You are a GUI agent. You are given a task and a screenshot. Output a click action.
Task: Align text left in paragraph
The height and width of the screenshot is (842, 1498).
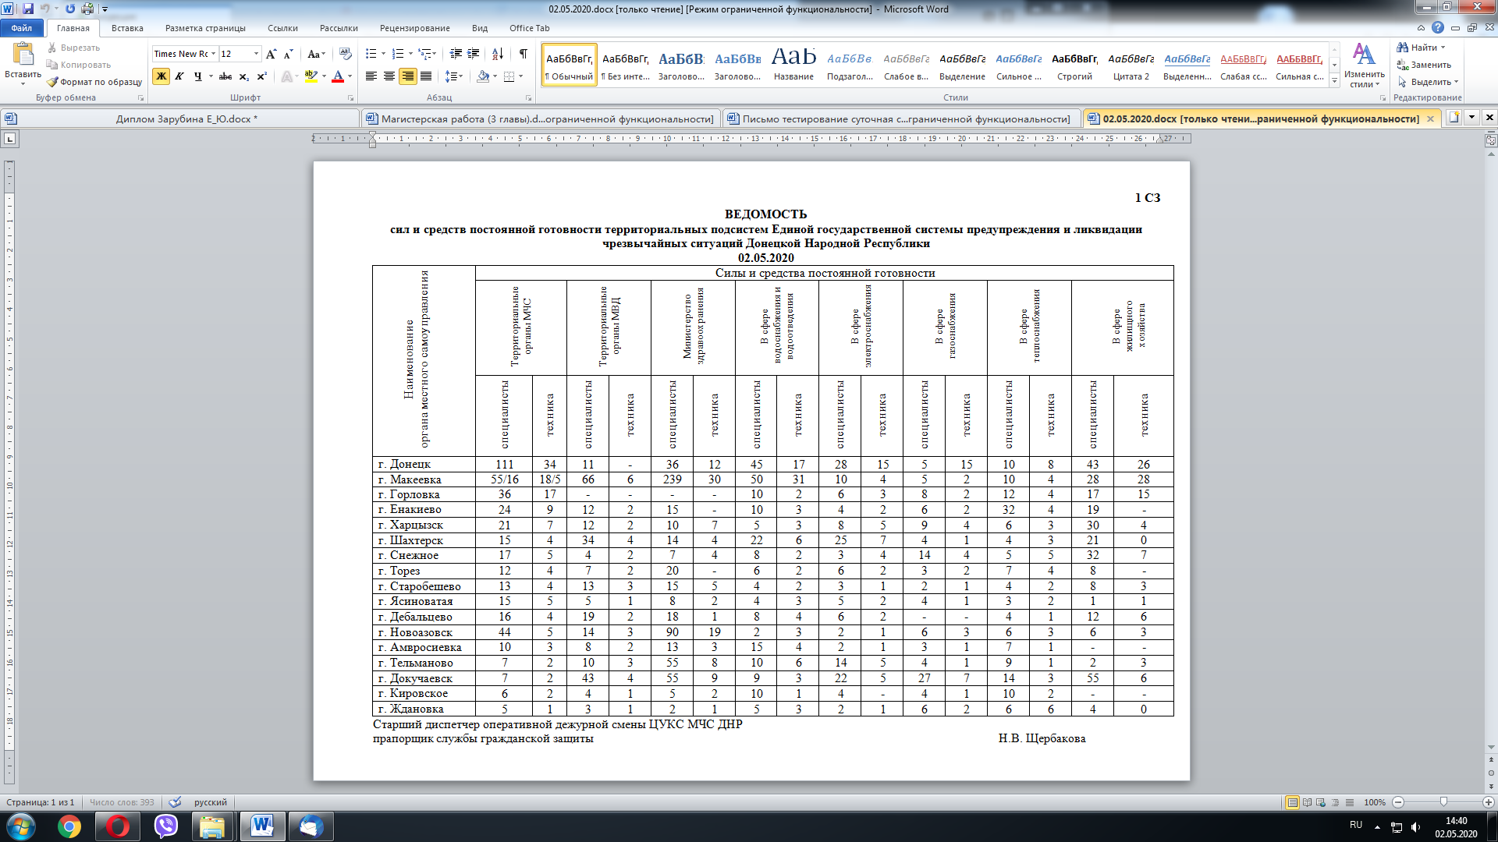tap(371, 76)
